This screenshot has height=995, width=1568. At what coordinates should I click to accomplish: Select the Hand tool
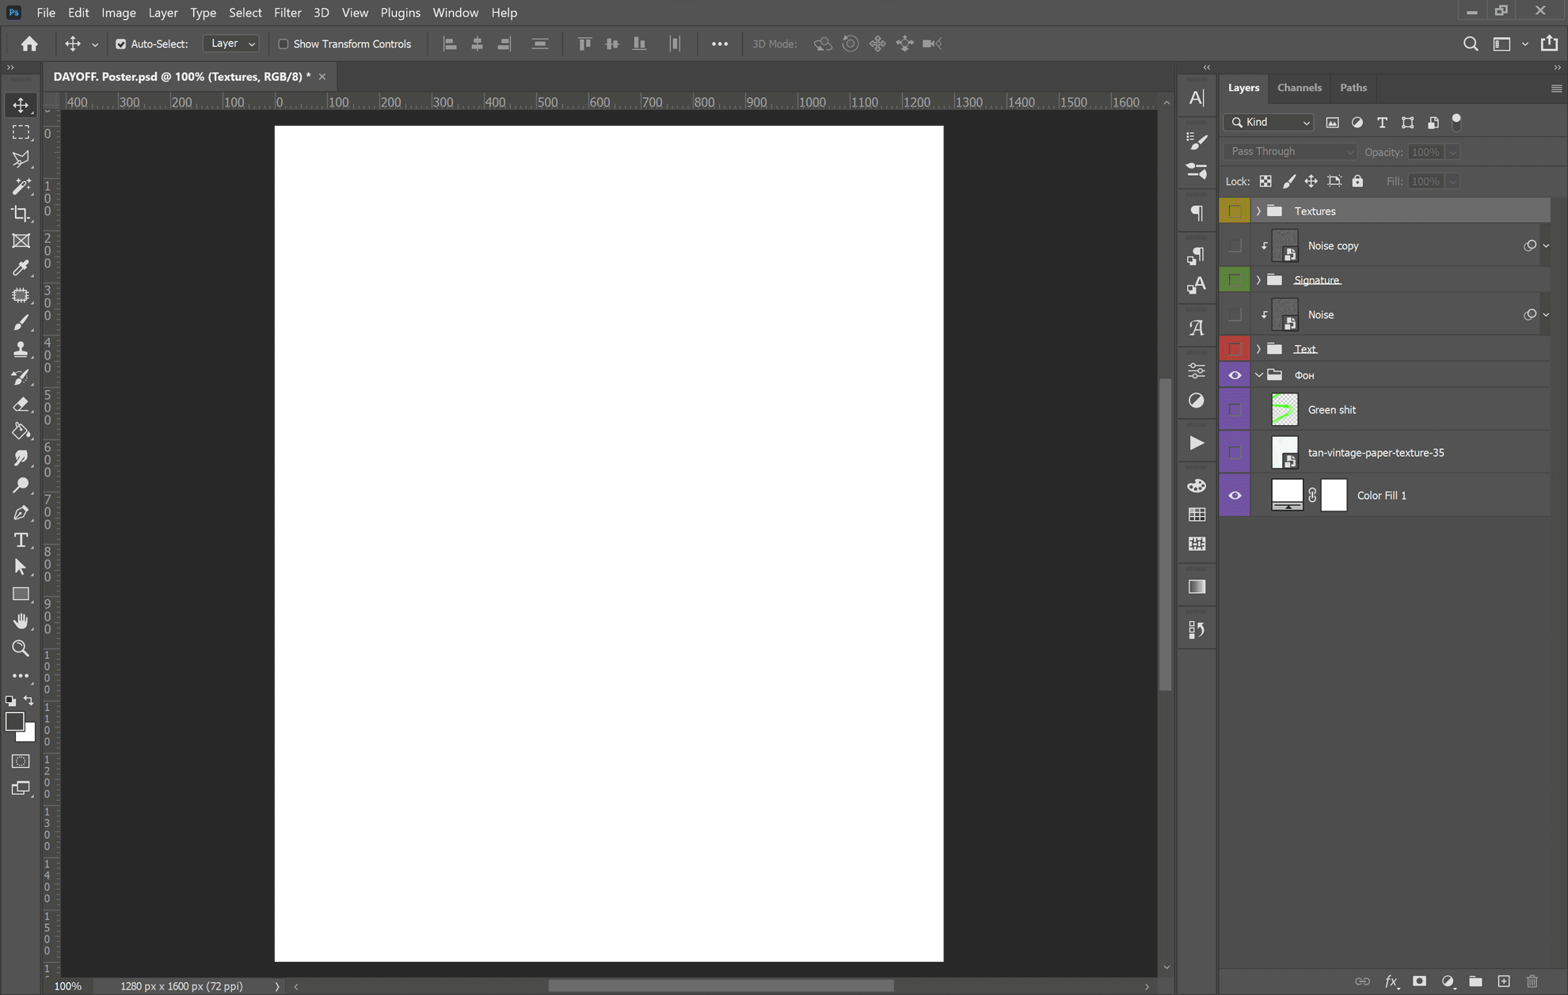pos(21,621)
